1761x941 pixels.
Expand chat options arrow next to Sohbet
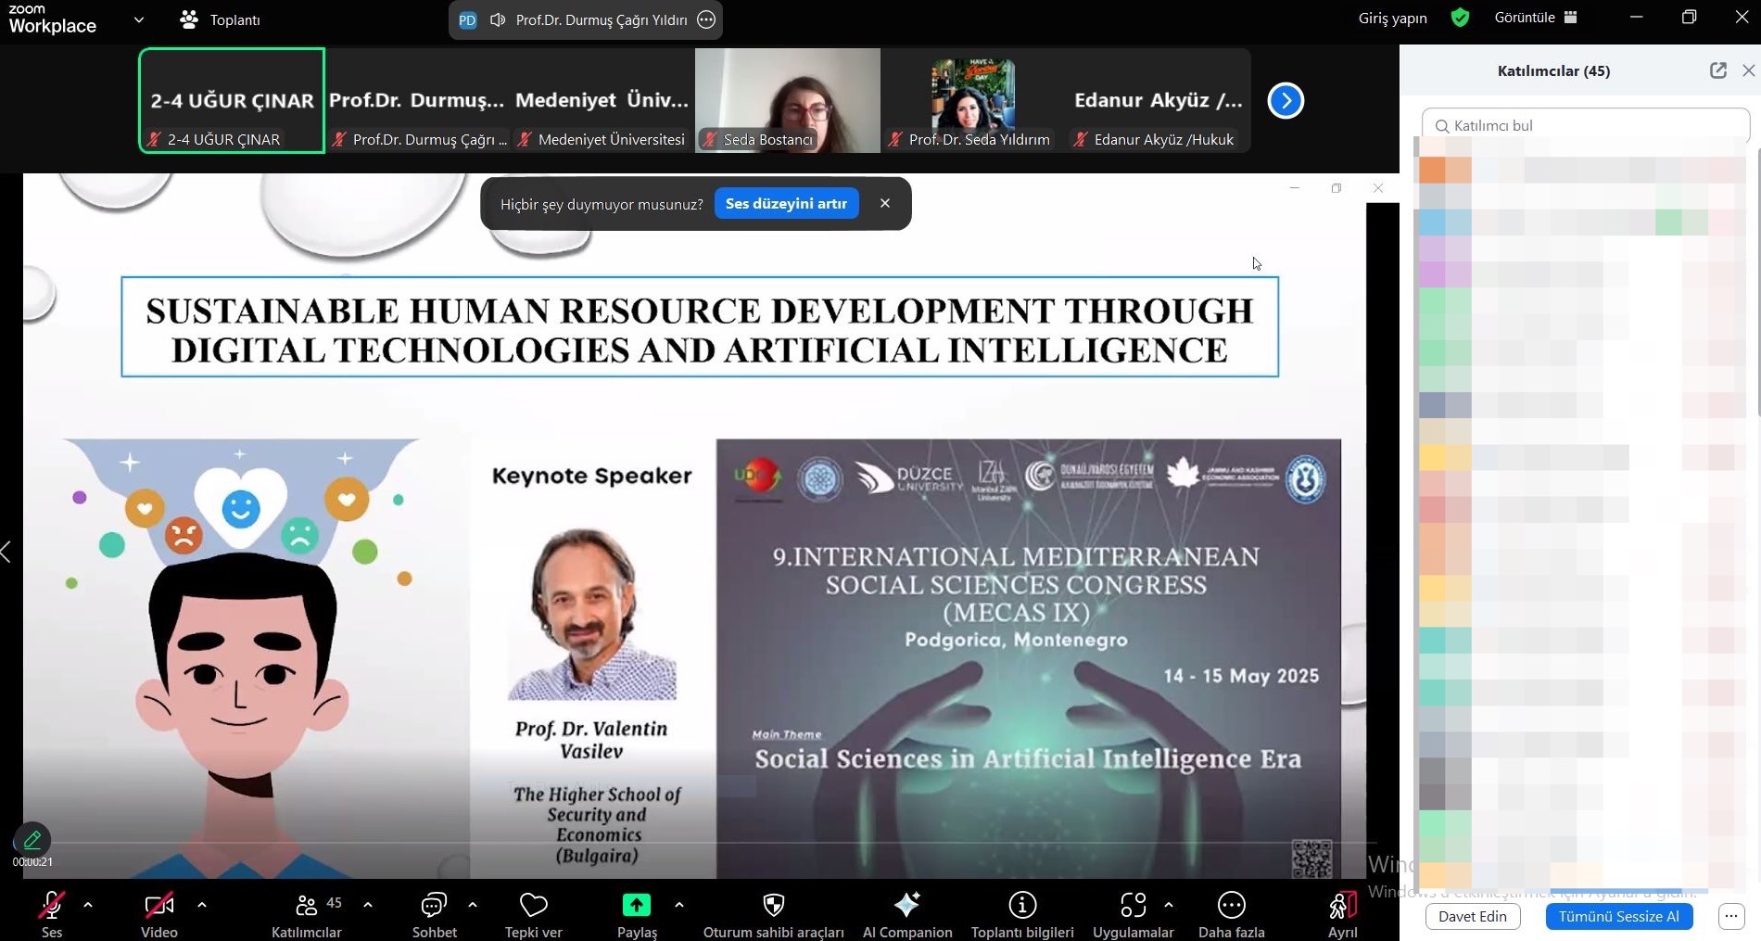pyautogui.click(x=473, y=904)
